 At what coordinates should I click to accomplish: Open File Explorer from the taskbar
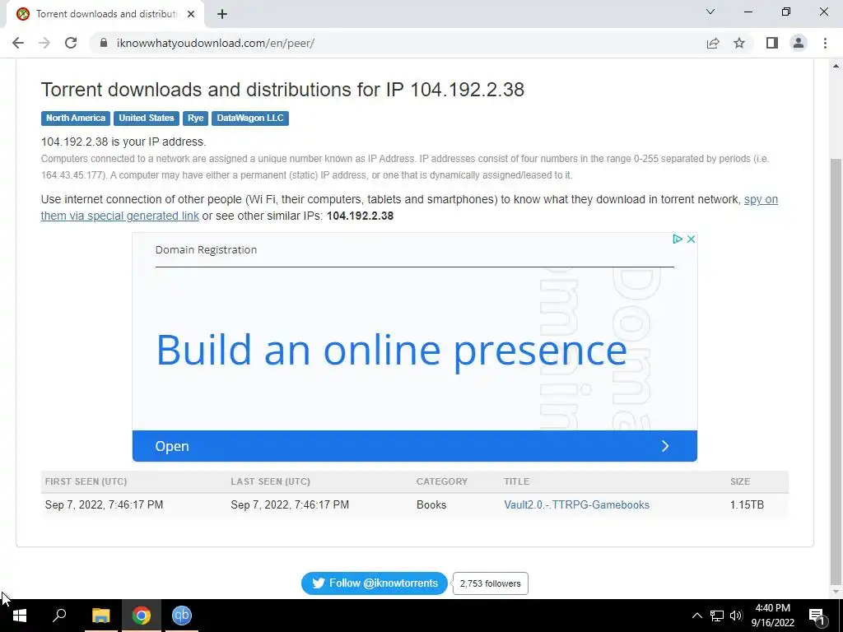(x=100, y=616)
